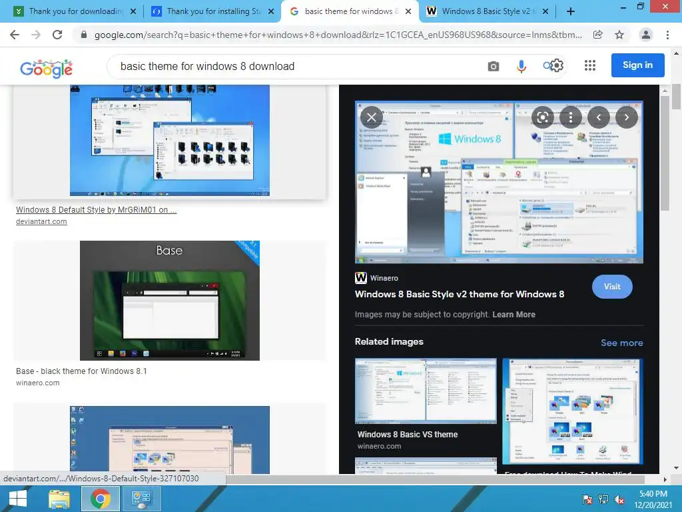The height and width of the screenshot is (512, 682).
Task: Click the muted volume tray icon
Action: coord(619,499)
